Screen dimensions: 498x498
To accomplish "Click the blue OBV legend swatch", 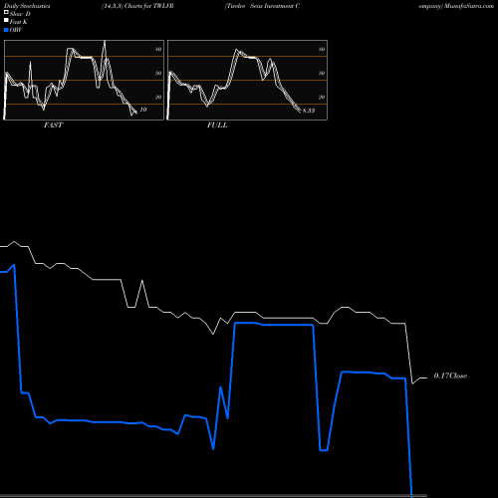I will (x=6, y=30).
